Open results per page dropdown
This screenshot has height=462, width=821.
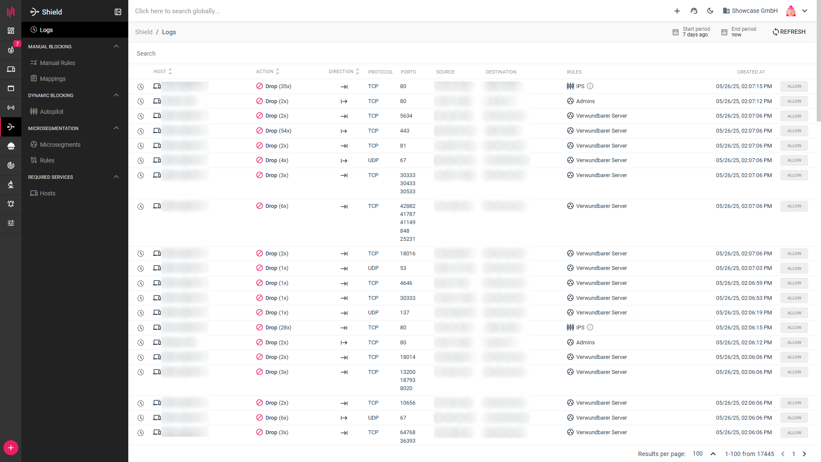point(704,454)
